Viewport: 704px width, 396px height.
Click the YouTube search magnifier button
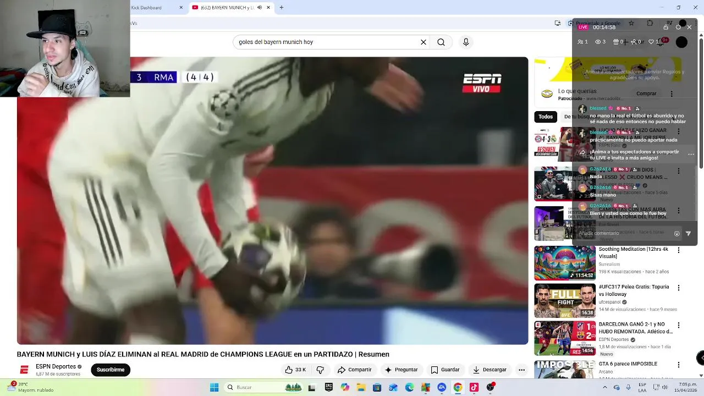click(441, 42)
